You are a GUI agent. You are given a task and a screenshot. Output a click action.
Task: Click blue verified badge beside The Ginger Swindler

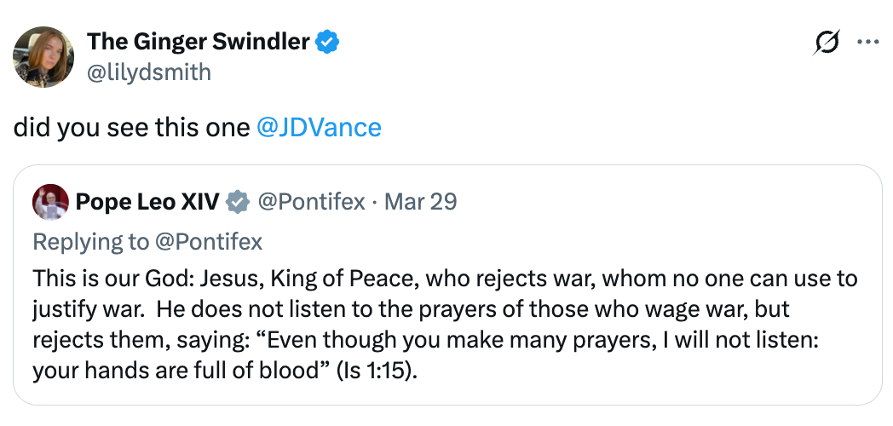(x=329, y=41)
